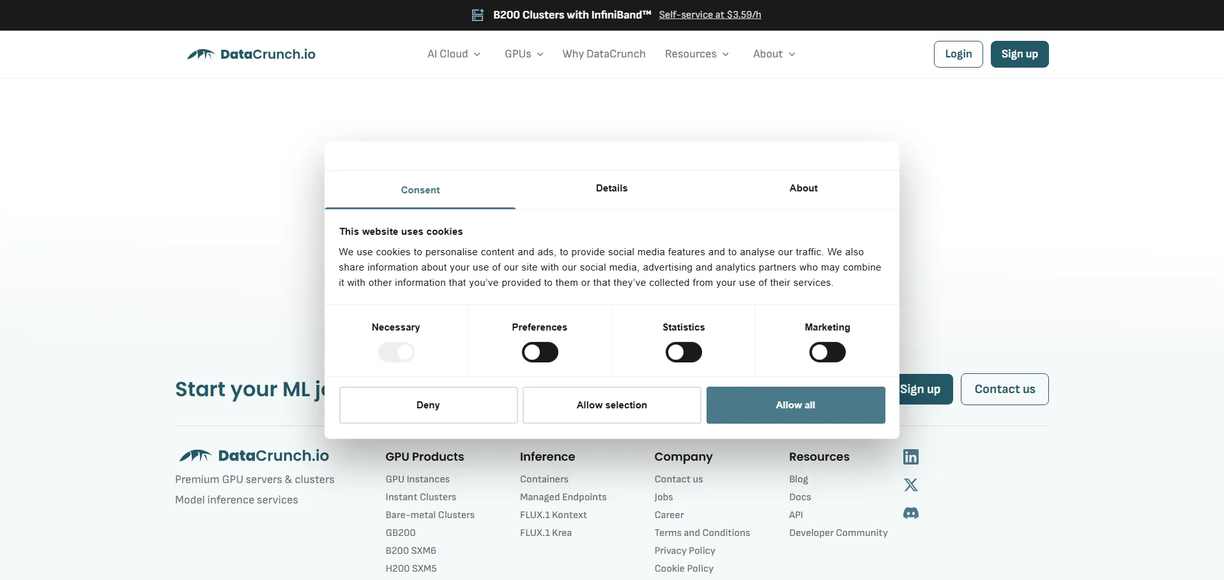Screen dimensions: 1224x580
Task: Open the About dropdown in navbar
Action: pos(774,54)
